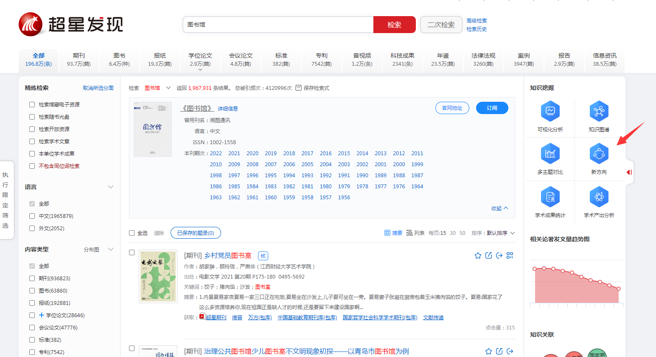
Task: Set results per page to 30
Action: tap(453, 233)
